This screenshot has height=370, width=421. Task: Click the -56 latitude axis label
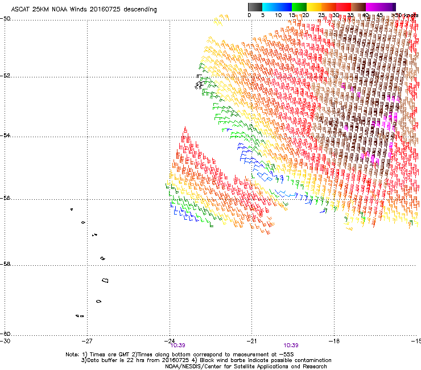[5, 198]
